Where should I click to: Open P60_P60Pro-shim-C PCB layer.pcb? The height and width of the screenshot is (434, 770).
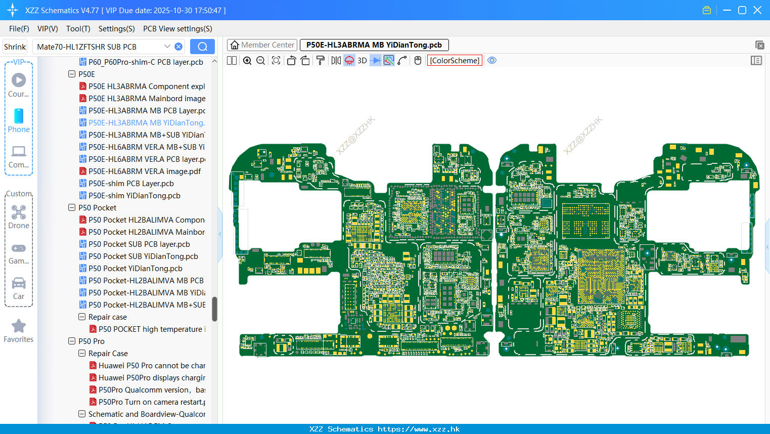[141, 62]
